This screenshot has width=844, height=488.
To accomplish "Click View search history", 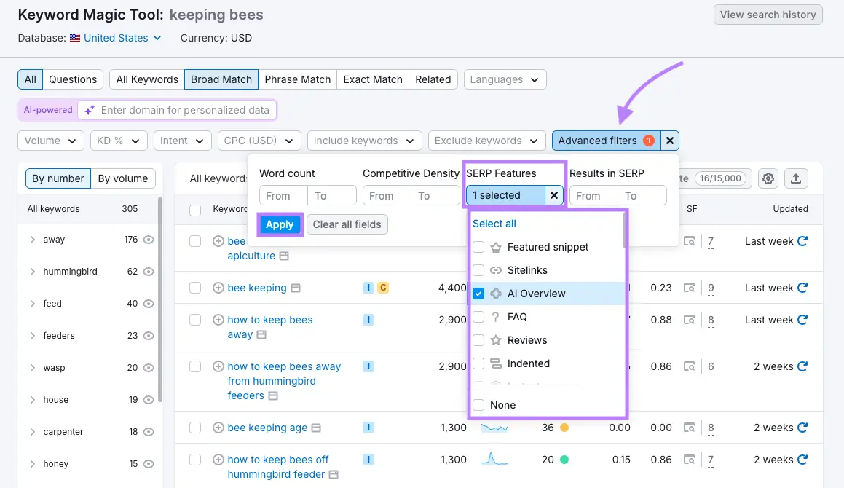I will pos(768,14).
